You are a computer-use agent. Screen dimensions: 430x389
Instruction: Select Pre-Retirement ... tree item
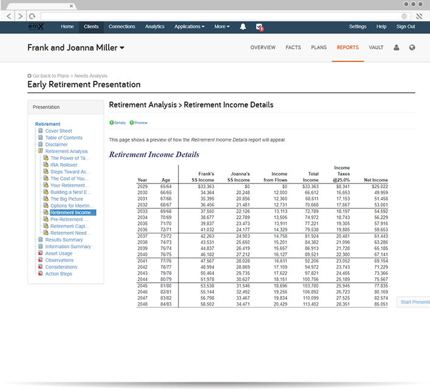(69, 219)
